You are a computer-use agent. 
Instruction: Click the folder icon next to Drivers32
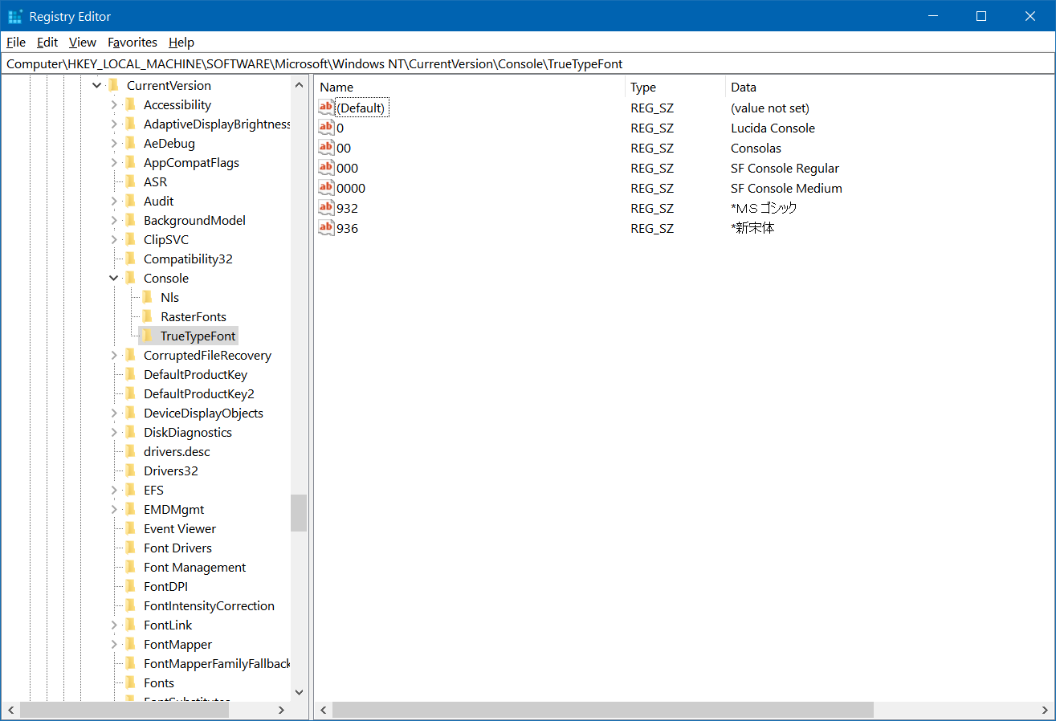pos(130,470)
